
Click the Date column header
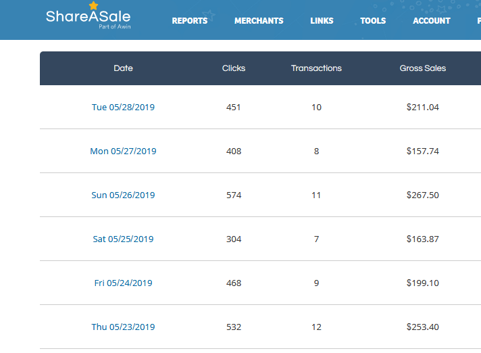click(124, 68)
